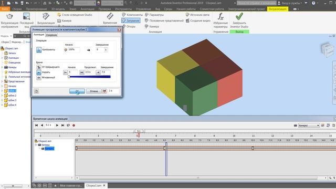This screenshot has height=189, width=336.
Task: Open the 3D-модель ribbon tab
Action: coord(58,9)
